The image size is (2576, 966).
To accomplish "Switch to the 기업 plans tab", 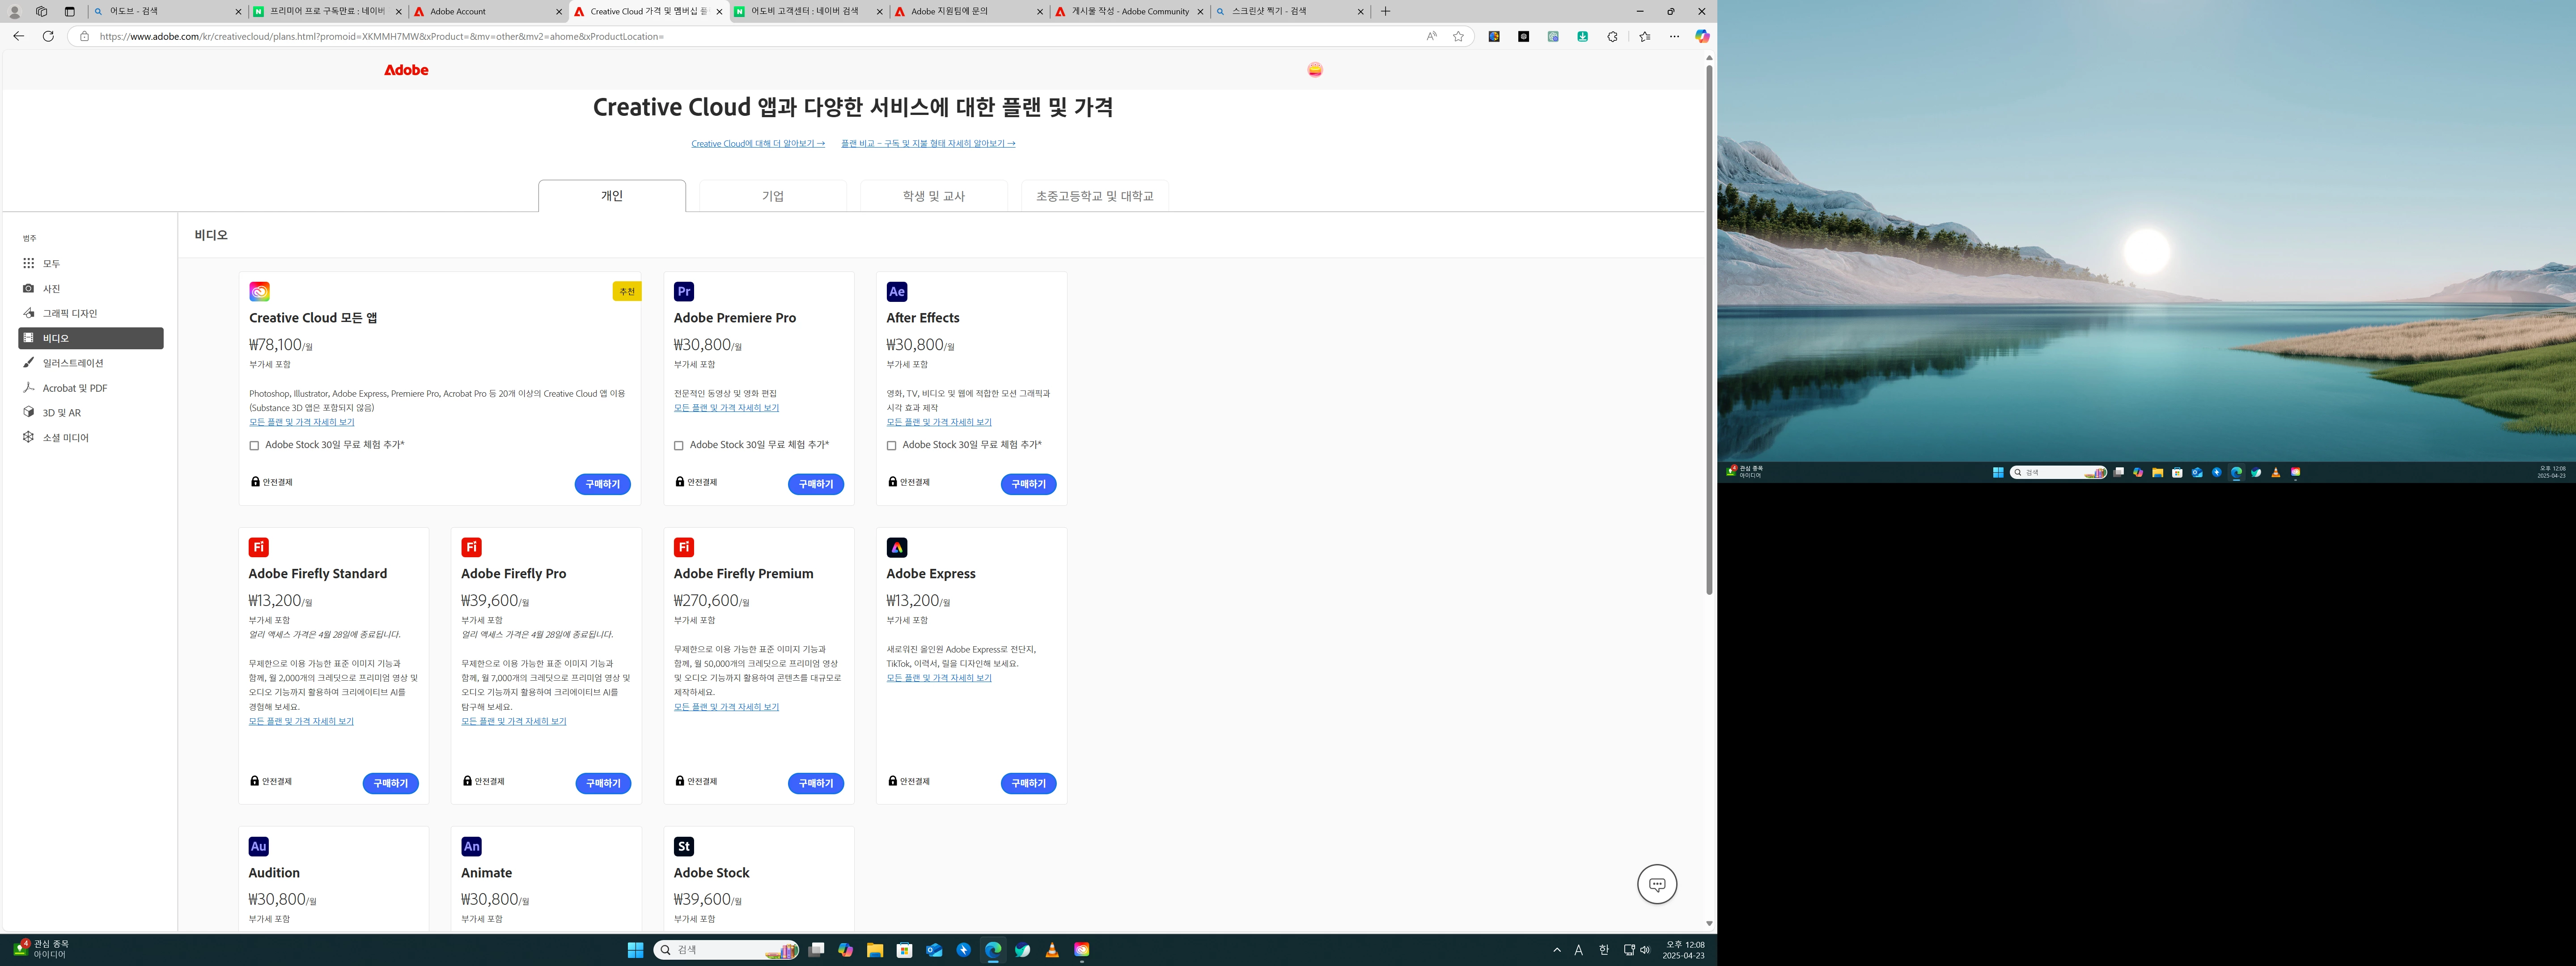I will (x=772, y=196).
